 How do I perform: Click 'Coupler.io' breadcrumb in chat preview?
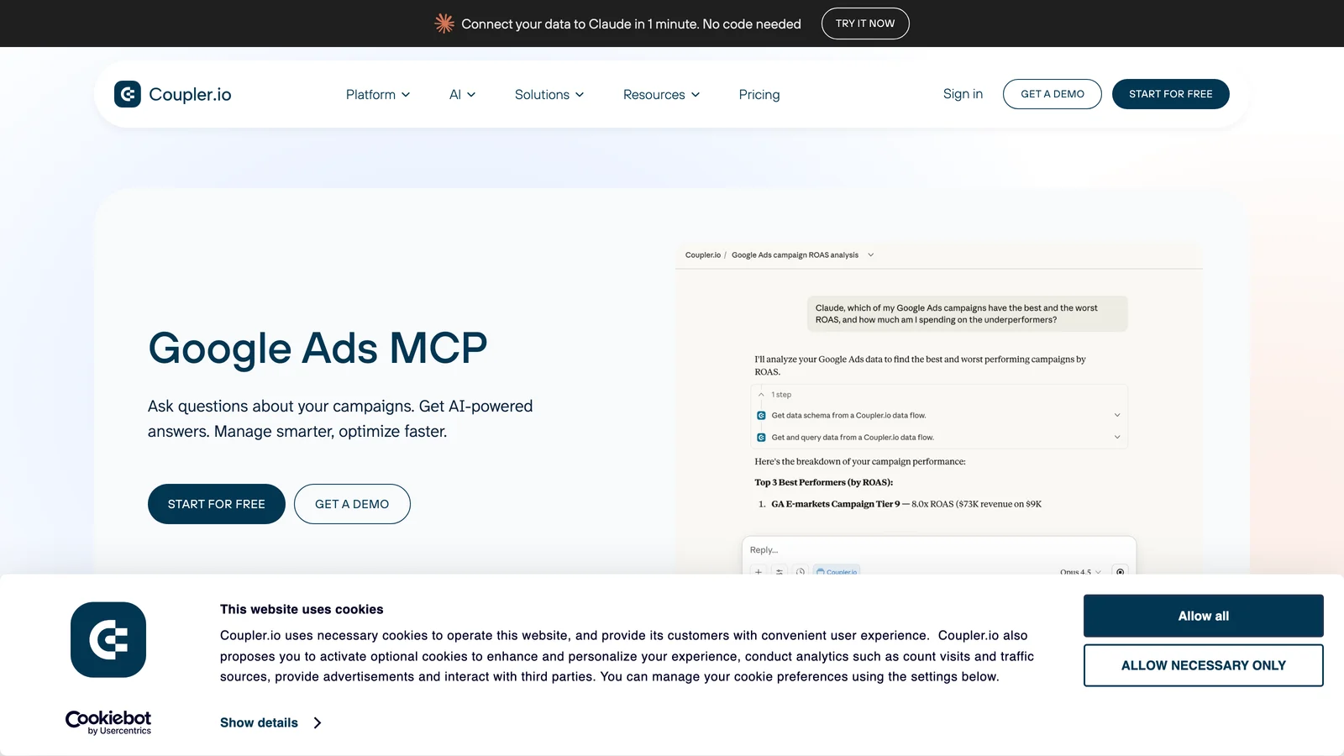tap(703, 255)
